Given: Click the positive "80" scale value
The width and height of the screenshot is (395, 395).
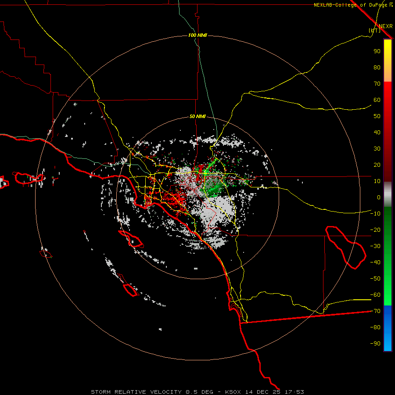Looking at the screenshot, I should pyautogui.click(x=377, y=67).
